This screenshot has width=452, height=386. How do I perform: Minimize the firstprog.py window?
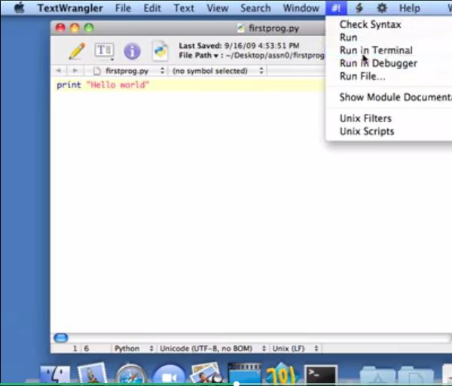pyautogui.click(x=75, y=28)
